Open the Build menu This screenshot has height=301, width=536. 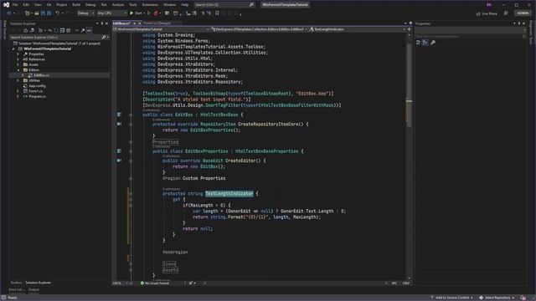pos(76,5)
